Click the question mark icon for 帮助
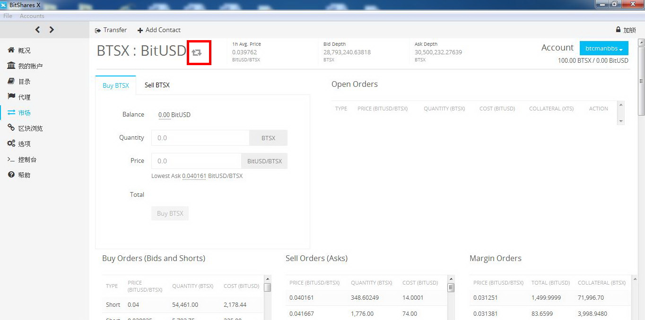The height and width of the screenshot is (320, 645). tap(11, 175)
